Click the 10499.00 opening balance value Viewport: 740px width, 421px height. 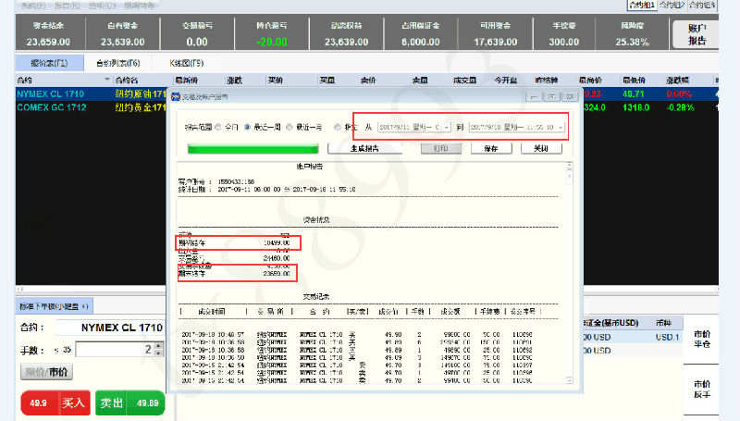277,242
